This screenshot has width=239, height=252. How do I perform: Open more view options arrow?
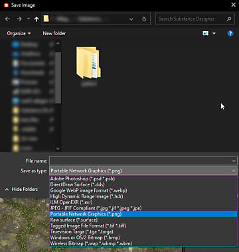coord(214,34)
